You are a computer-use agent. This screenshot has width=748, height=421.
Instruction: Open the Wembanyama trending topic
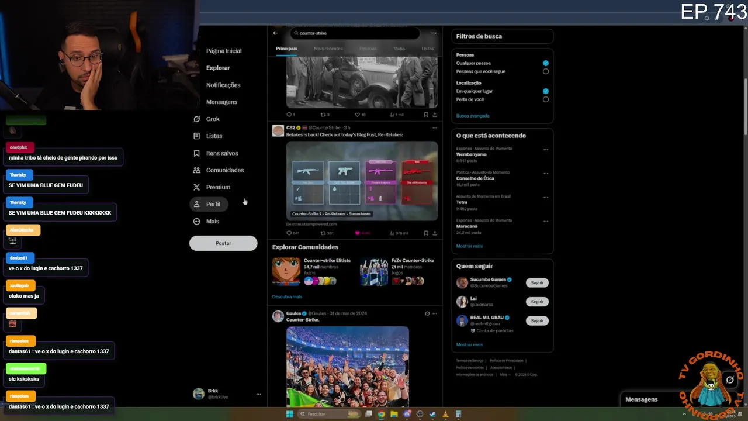coord(471,154)
